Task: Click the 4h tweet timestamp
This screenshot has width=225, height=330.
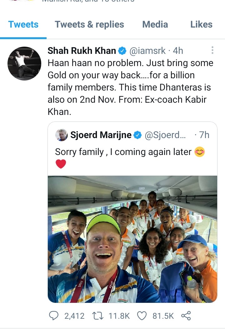Action: point(178,50)
